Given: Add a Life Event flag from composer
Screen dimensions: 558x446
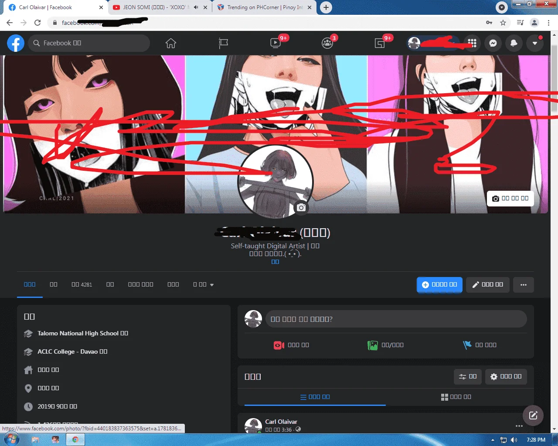Looking at the screenshot, I should point(480,345).
